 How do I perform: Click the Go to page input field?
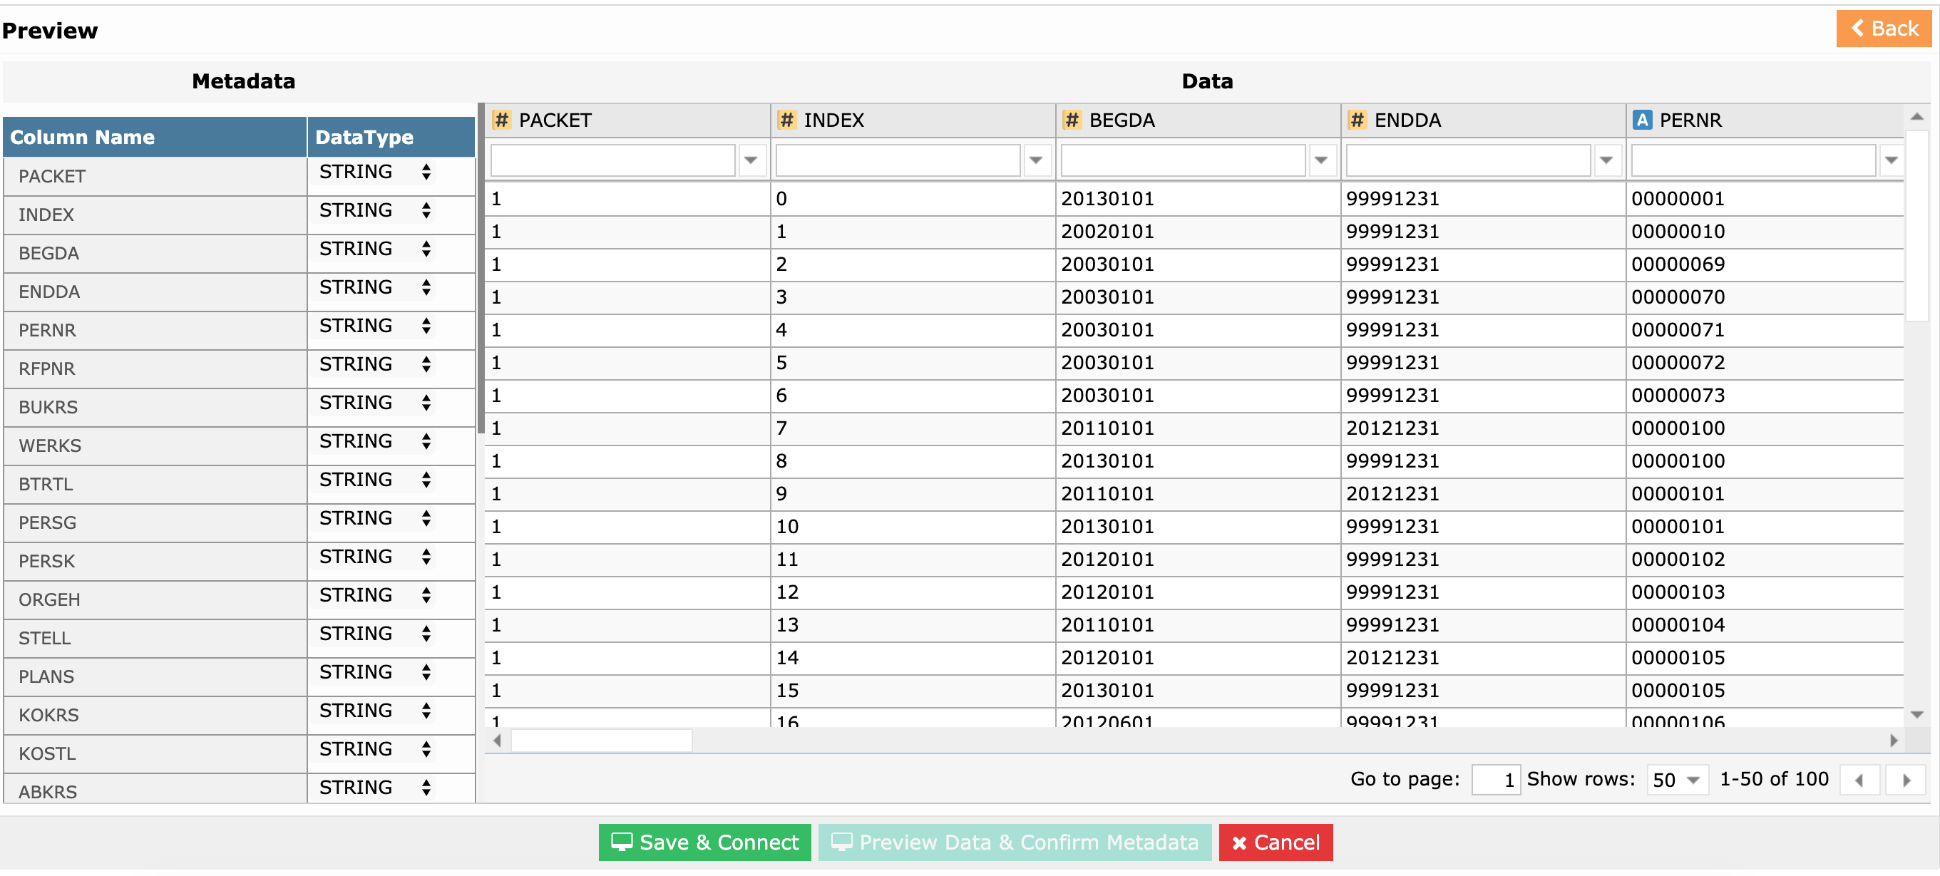click(x=1496, y=780)
